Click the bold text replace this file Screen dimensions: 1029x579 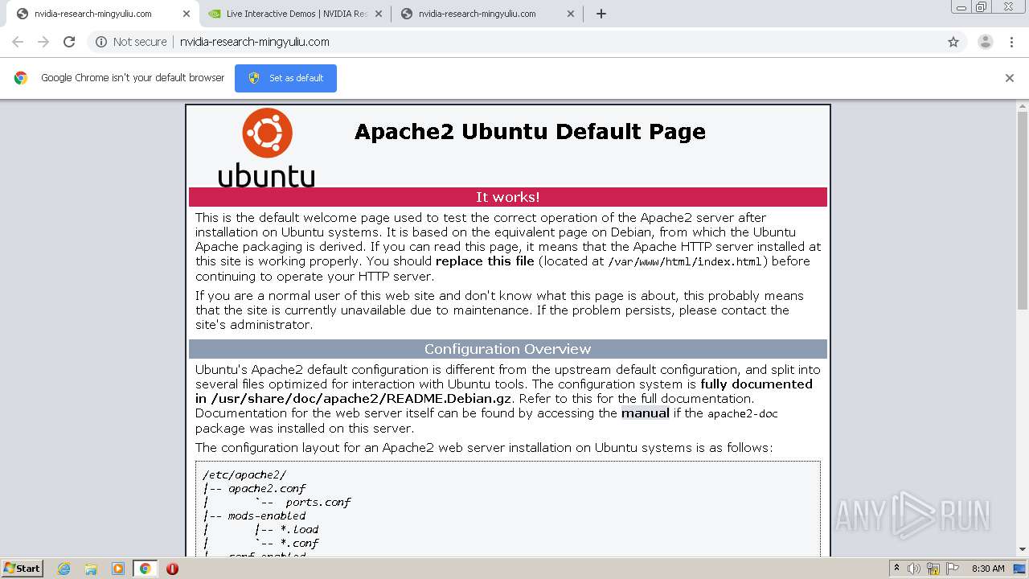tap(485, 261)
